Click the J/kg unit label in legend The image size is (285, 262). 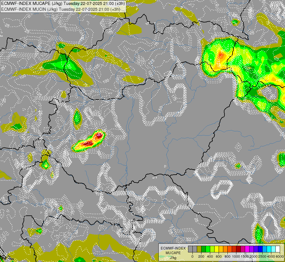click(x=173, y=258)
